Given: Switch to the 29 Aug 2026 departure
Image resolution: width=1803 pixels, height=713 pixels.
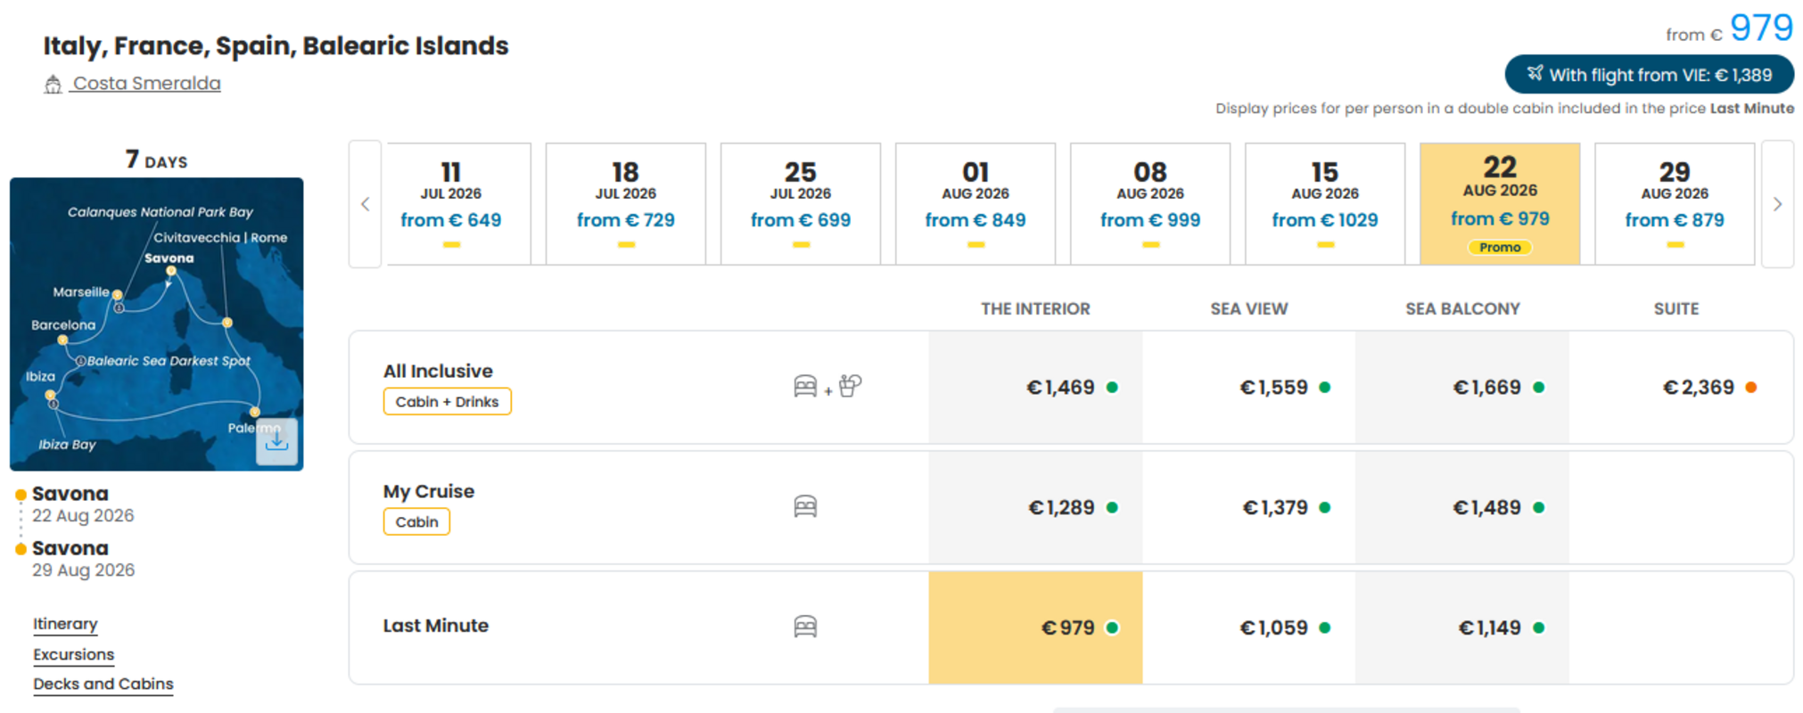Looking at the screenshot, I should point(1675,204).
